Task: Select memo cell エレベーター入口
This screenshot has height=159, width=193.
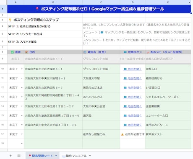Action: (x=168, y=115)
